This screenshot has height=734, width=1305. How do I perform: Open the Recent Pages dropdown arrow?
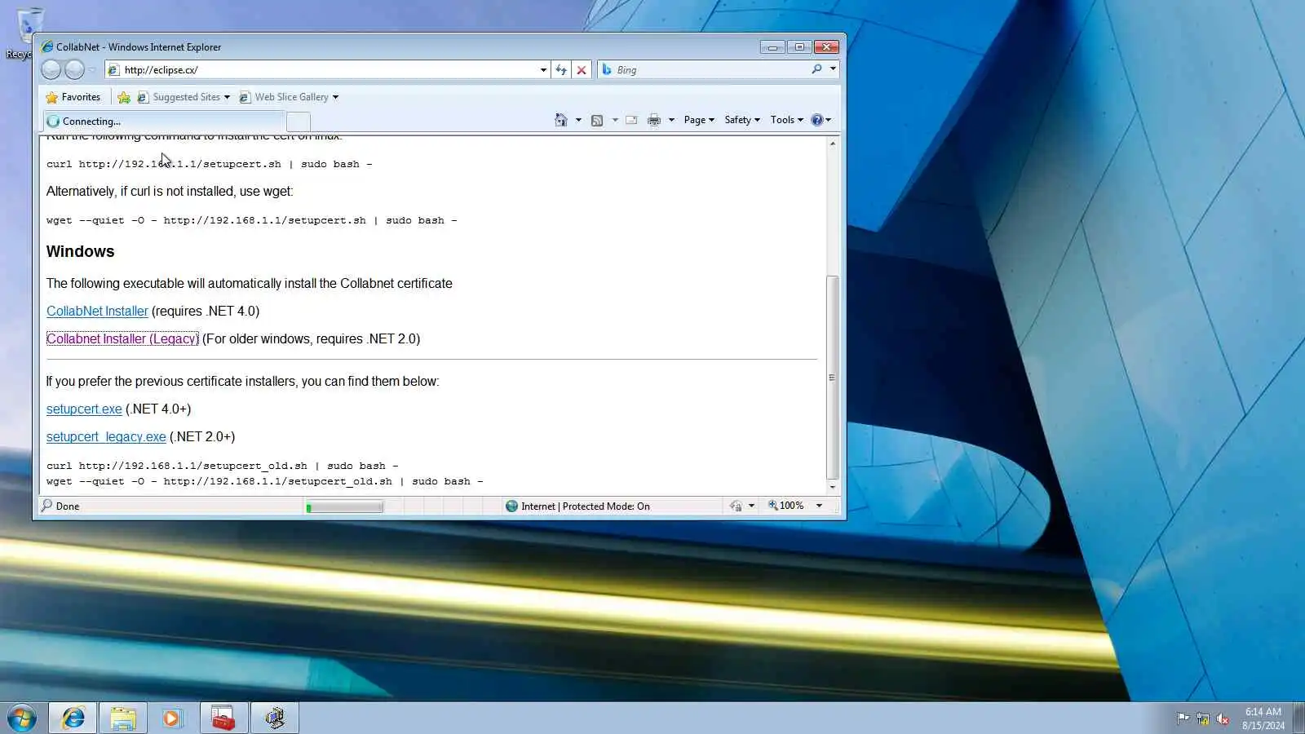pyautogui.click(x=92, y=70)
